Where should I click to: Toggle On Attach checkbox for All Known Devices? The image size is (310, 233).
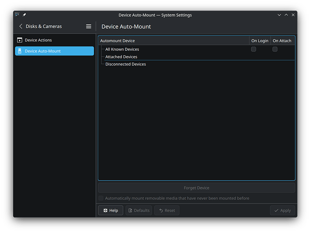[x=275, y=49]
